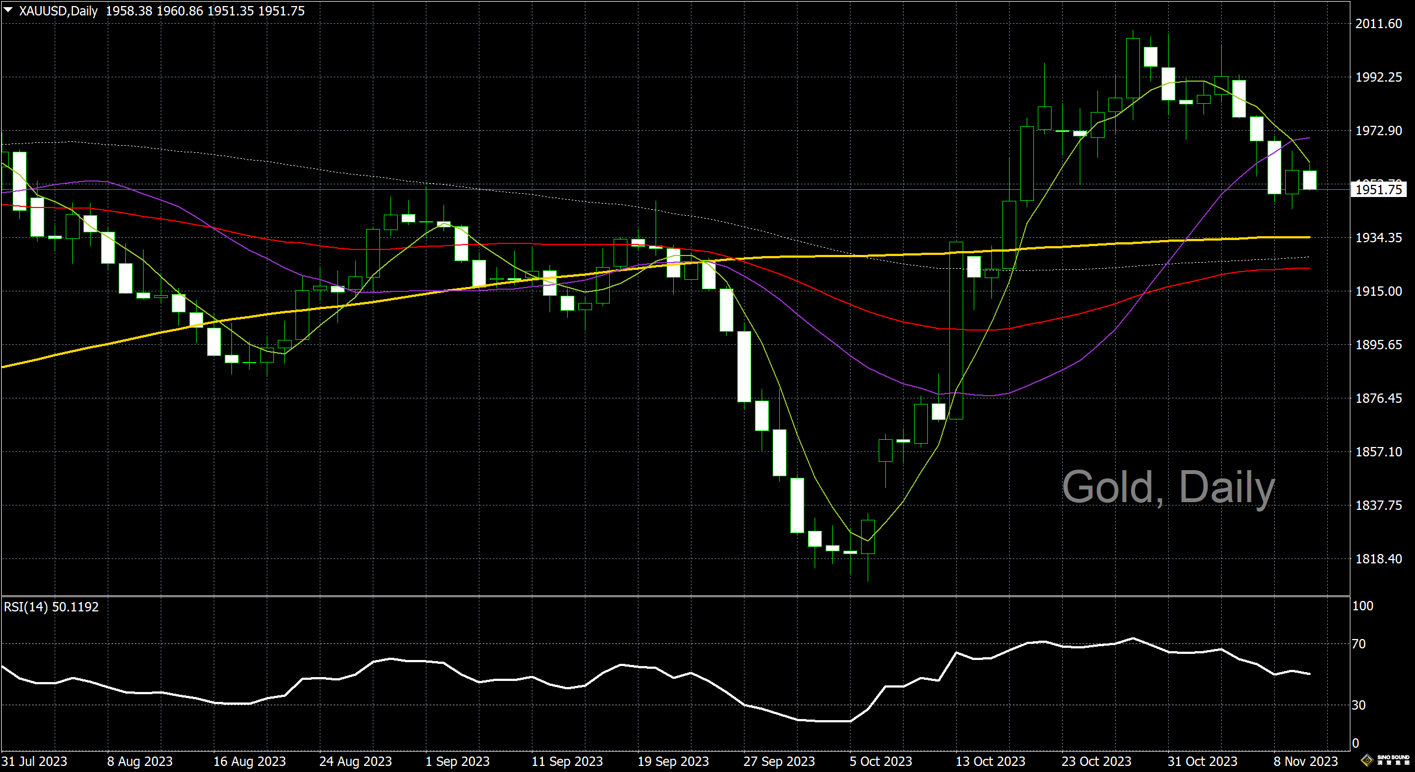Click the 31 Jul 2023 date label
The width and height of the screenshot is (1415, 772).
(34, 762)
